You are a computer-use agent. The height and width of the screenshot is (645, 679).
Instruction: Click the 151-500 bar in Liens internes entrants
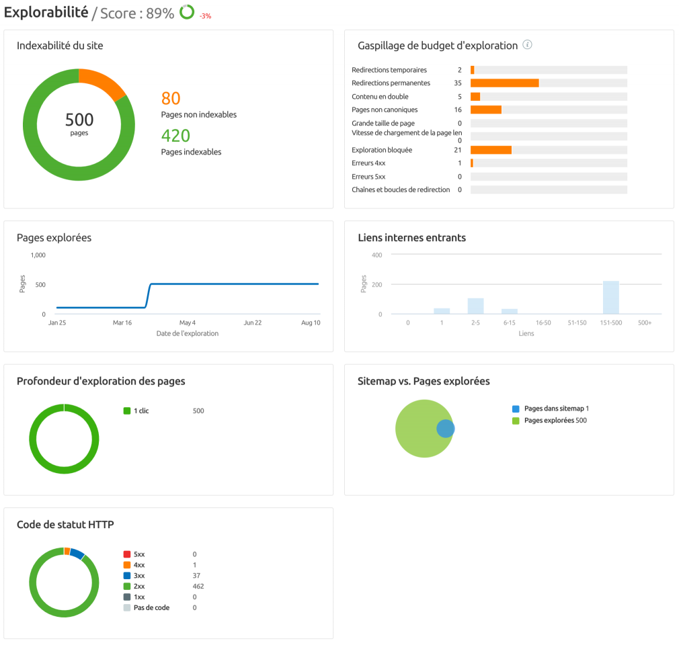(x=610, y=298)
